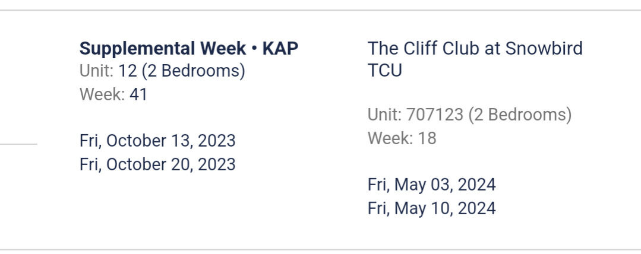Click the Unit label beside 12

click(x=96, y=71)
